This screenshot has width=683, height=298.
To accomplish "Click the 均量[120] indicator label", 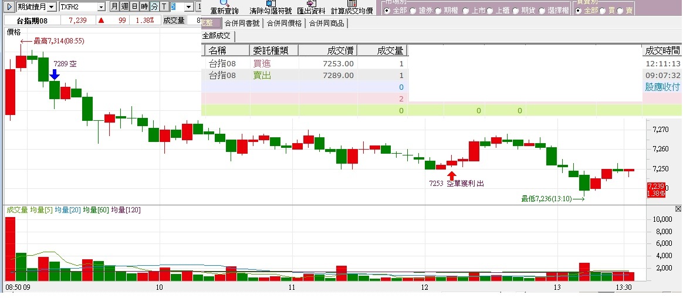I will point(126,210).
